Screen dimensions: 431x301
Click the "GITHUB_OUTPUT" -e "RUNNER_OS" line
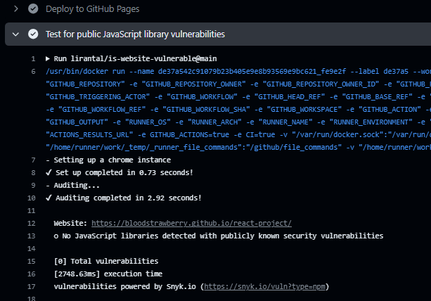tap(238, 122)
